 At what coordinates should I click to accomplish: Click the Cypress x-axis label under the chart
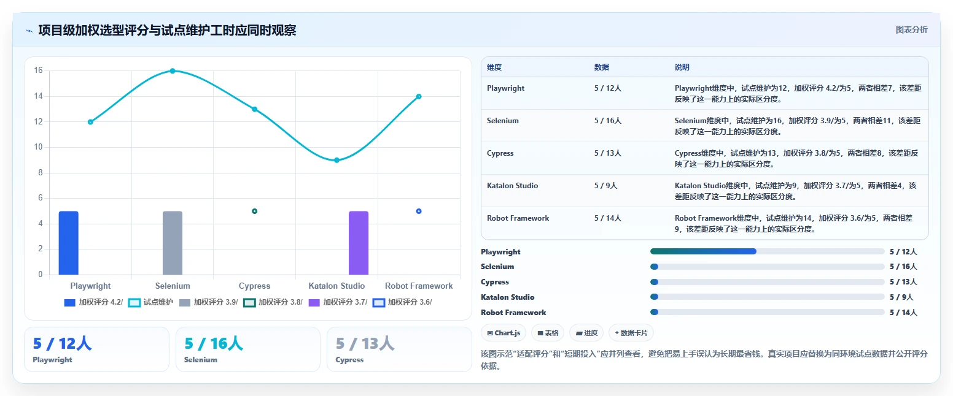[254, 286]
